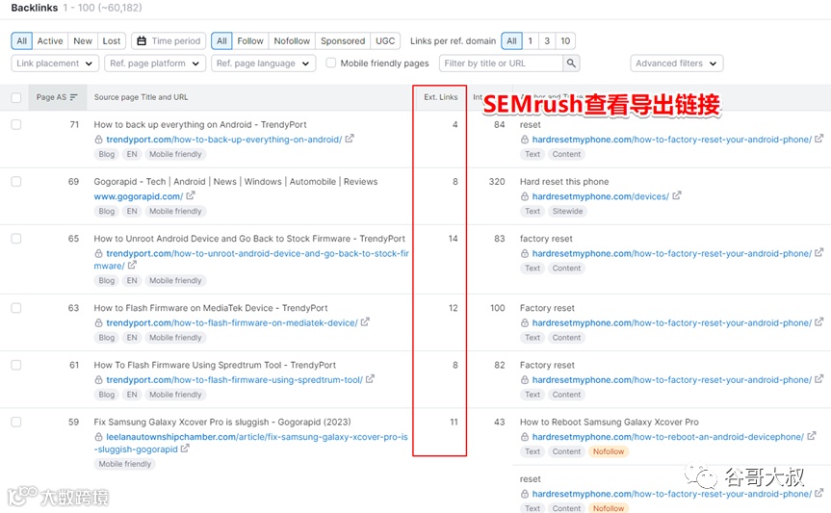Select the Lost backlinks tab
The width and height of the screenshot is (831, 513).
click(x=112, y=40)
